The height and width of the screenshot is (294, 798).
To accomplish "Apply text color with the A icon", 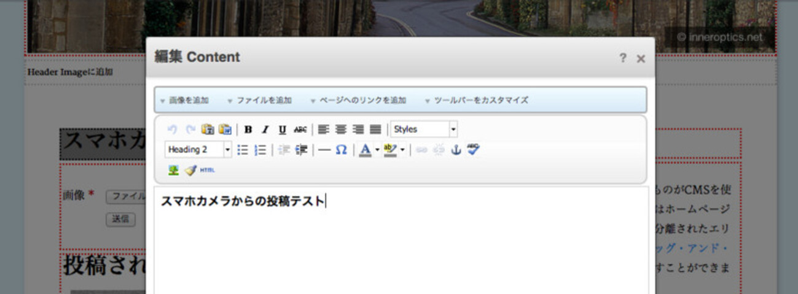I will [x=365, y=150].
